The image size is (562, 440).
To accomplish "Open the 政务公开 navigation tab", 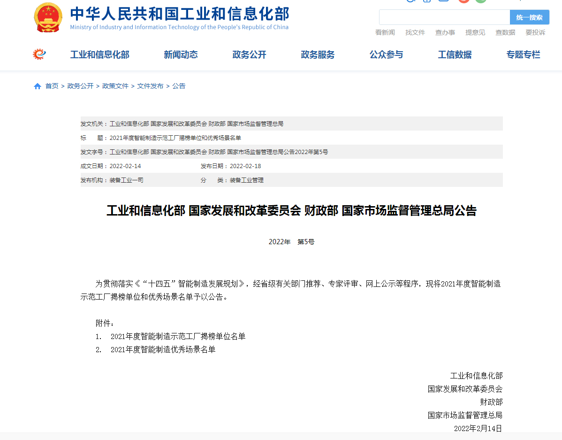I will (249, 54).
